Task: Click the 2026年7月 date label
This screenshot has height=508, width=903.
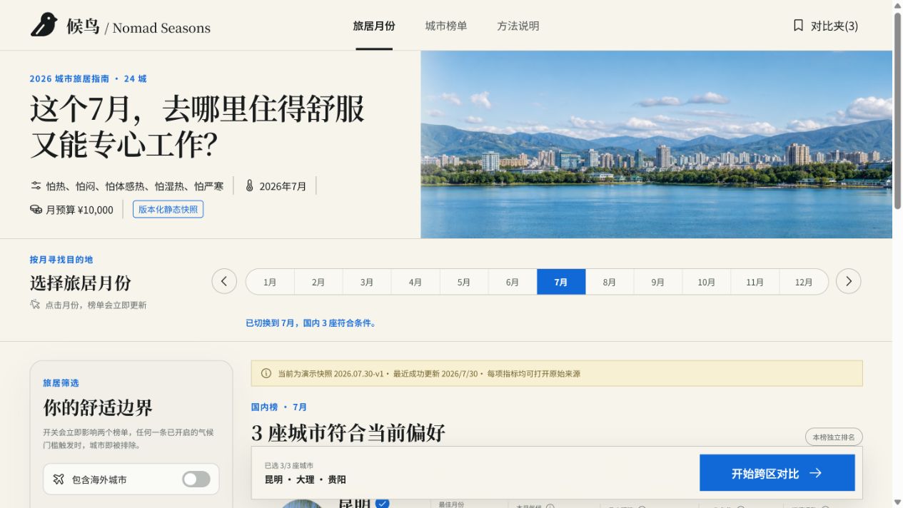Action: [283, 186]
